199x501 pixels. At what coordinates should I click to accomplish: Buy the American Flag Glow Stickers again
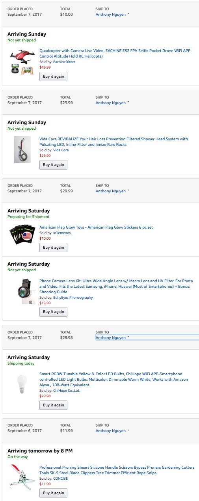(x=53, y=248)
